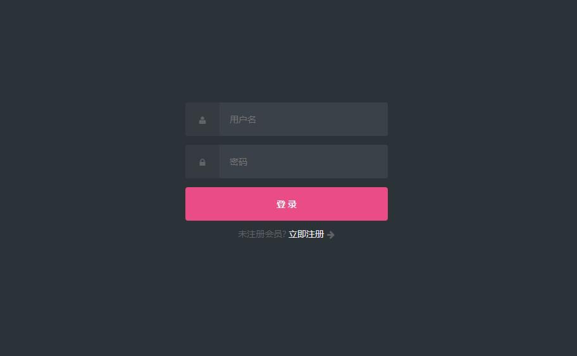The image size is (577, 356).
Task: Click the 用户名 placeholder text
Action: point(243,120)
